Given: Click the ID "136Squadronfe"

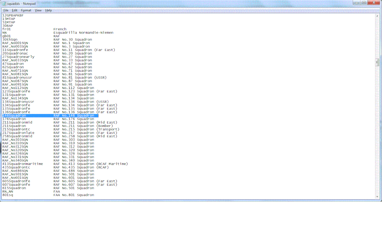Looking at the screenshot, I should tap(16, 112).
